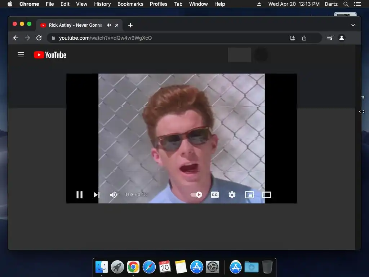Enable miniplayer mode
Image resolution: width=369 pixels, height=277 pixels.
249,195
